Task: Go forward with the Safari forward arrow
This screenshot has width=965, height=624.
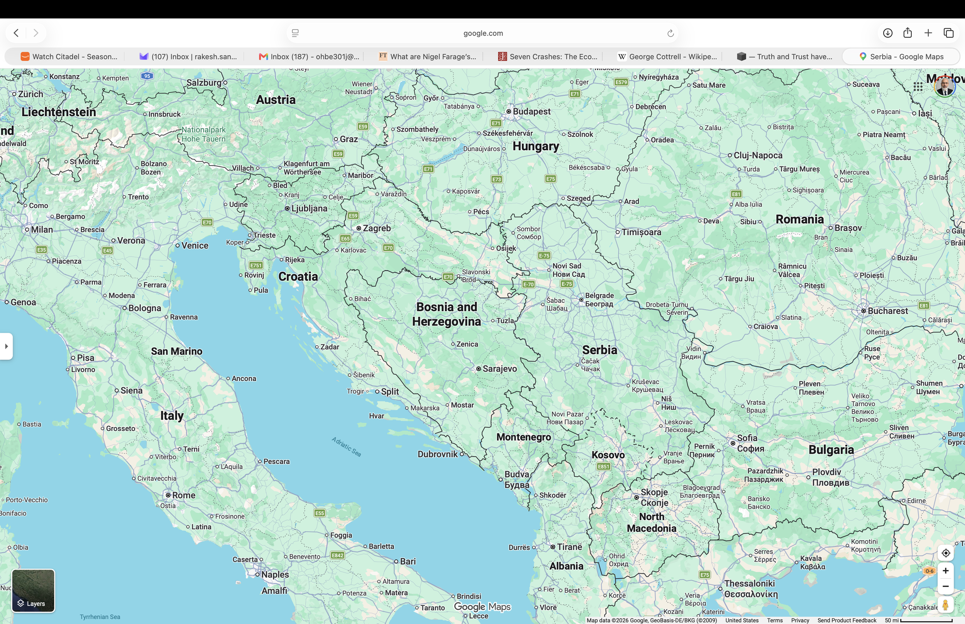Action: (36, 33)
